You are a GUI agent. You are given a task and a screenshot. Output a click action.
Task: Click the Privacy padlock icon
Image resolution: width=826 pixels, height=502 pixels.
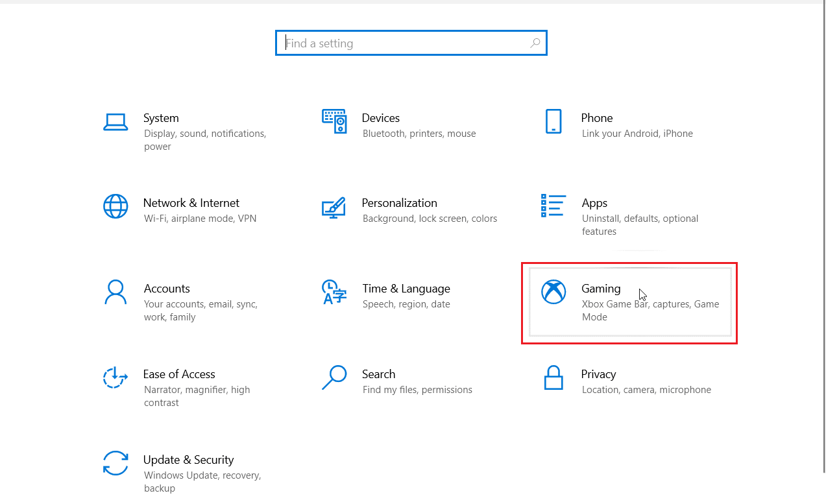553,377
